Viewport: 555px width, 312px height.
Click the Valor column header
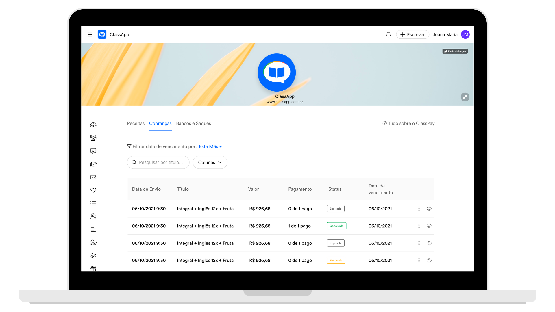[x=253, y=189]
